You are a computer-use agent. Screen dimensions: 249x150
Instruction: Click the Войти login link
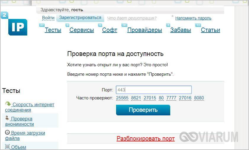pyautogui.click(x=48, y=18)
